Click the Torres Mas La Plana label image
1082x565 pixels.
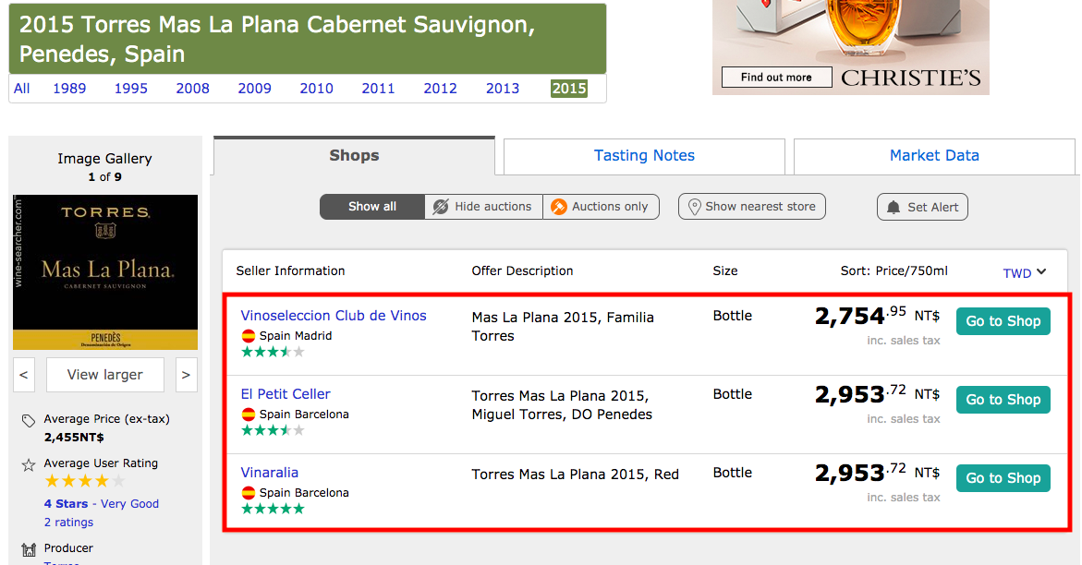coord(105,271)
